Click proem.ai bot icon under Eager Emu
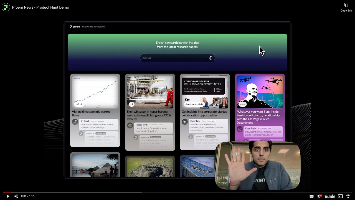This screenshot has height=200, width=355. [191, 137]
